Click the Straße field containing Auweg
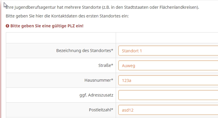This screenshot has width=218, height=118. [x=168, y=65]
